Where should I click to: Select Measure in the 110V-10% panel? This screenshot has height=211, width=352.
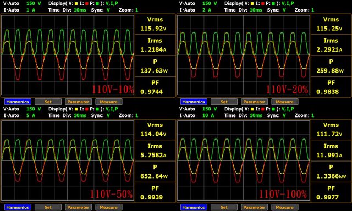[x=109, y=102]
